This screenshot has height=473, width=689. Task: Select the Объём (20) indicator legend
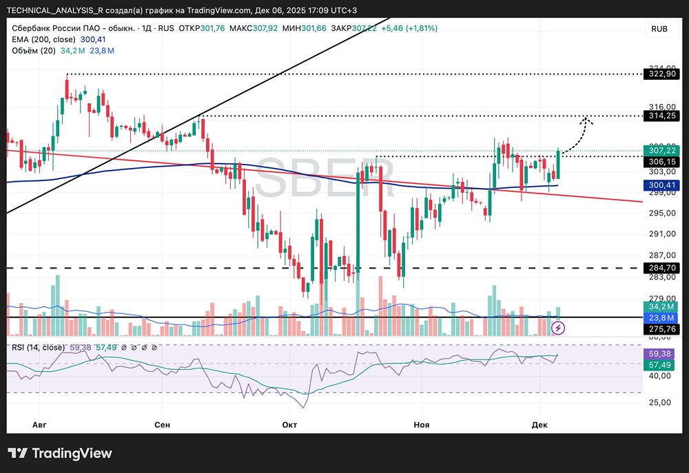point(34,50)
